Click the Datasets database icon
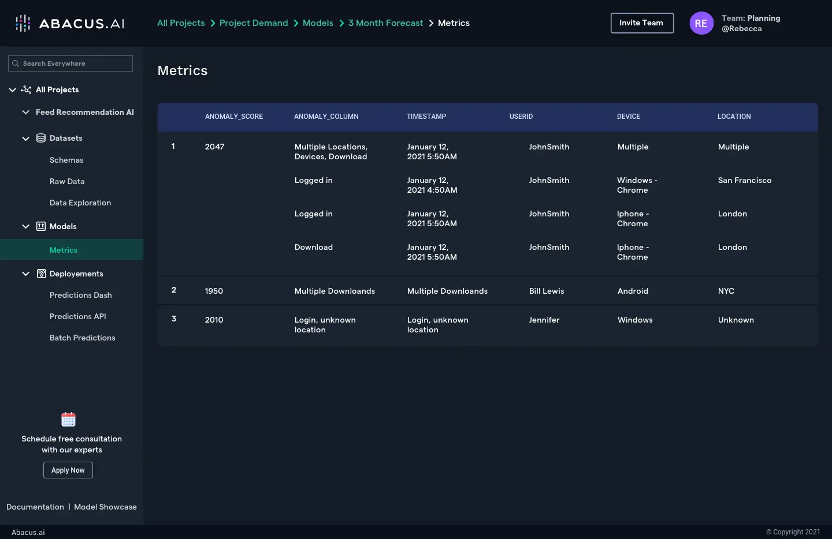 [x=41, y=138]
